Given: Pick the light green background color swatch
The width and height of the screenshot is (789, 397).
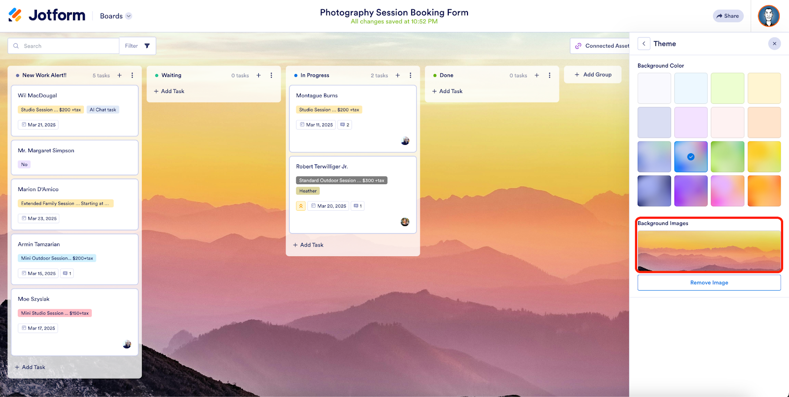Looking at the screenshot, I should click(727, 88).
